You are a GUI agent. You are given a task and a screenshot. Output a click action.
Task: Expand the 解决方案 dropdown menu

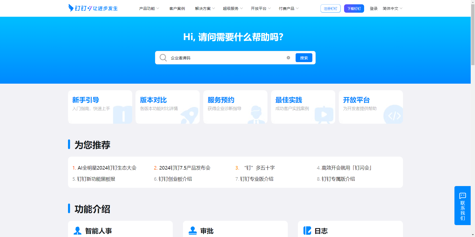pyautogui.click(x=205, y=8)
